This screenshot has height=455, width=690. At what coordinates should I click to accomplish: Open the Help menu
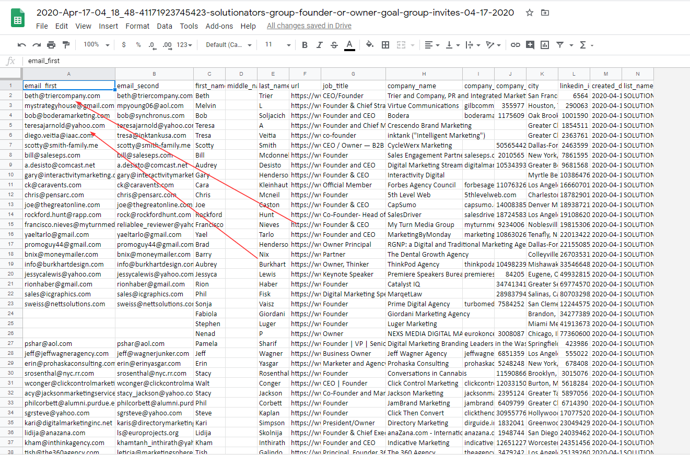(248, 26)
